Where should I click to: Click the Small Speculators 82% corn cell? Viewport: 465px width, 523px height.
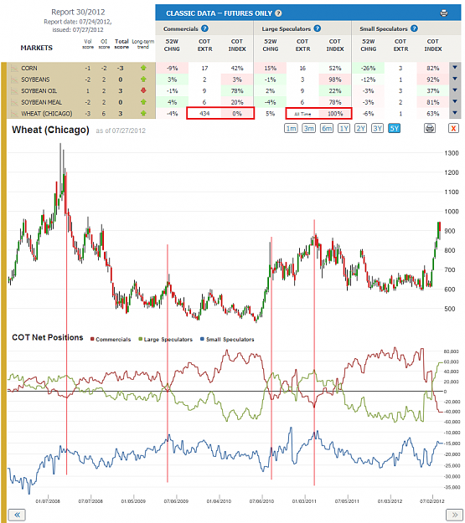coord(432,68)
